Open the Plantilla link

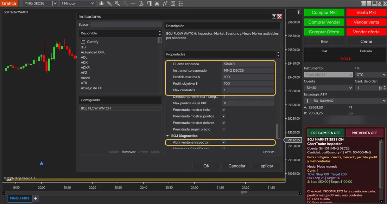[x=269, y=152]
